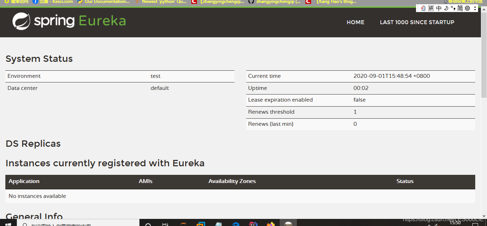Click the IME logo icon in the floating bar
487x226 pixels.
pyautogui.click(x=423, y=8)
